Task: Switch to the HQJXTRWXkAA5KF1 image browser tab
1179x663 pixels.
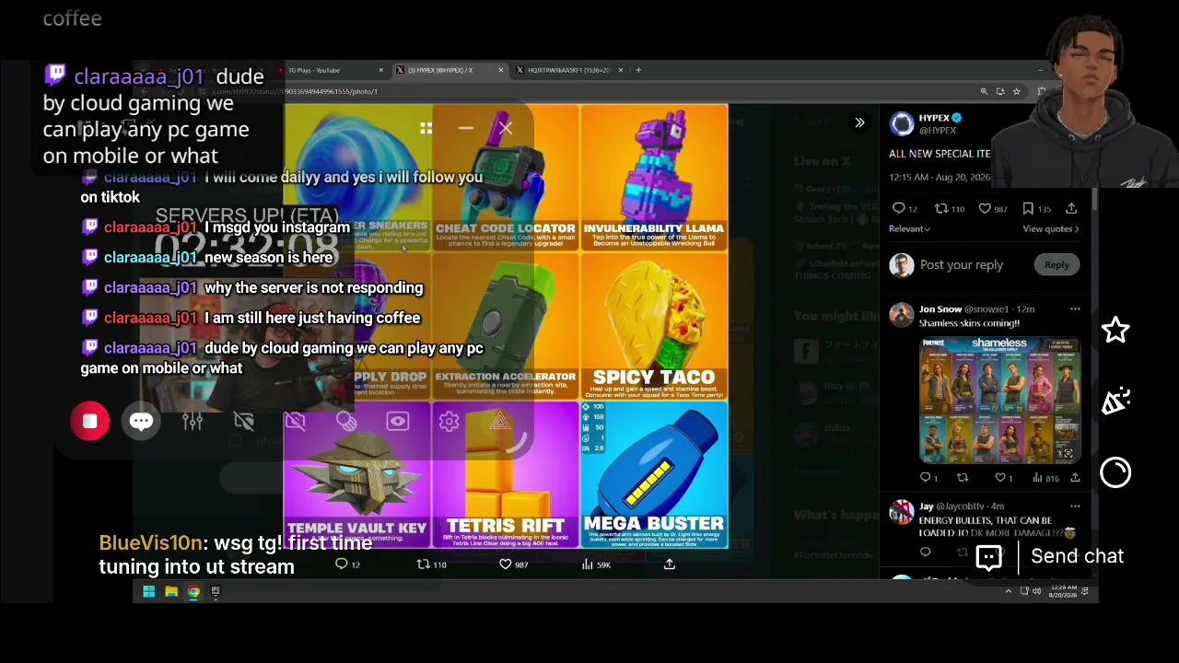Action: (x=570, y=70)
